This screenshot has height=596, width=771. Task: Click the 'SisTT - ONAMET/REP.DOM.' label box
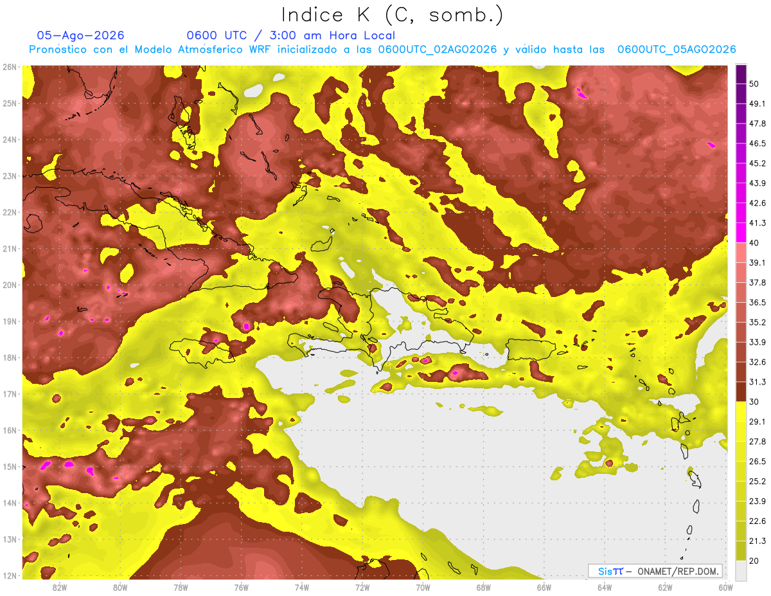[655, 571]
